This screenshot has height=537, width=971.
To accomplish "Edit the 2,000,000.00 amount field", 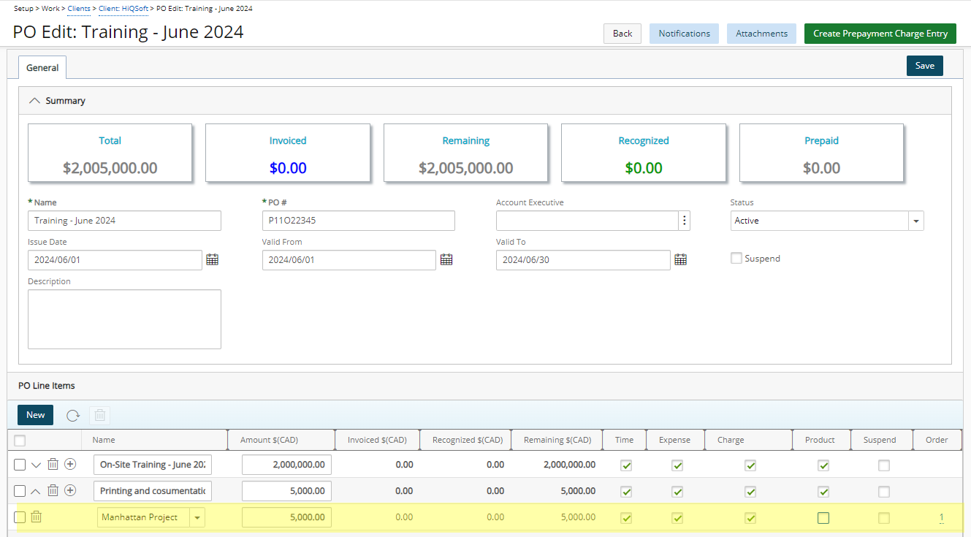I will 286,465.
